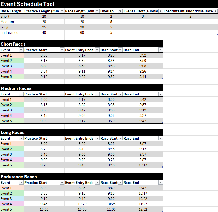Select Short Races Event 2 practice start 8:18
218x212 pixels.
pyautogui.click(x=44, y=61)
